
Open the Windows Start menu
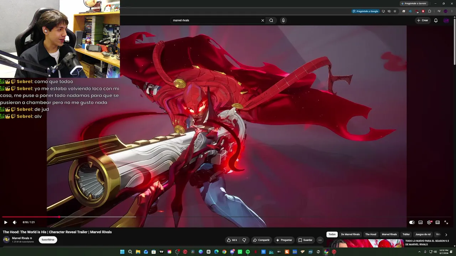[122, 252]
